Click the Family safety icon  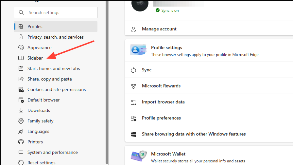[21, 121]
